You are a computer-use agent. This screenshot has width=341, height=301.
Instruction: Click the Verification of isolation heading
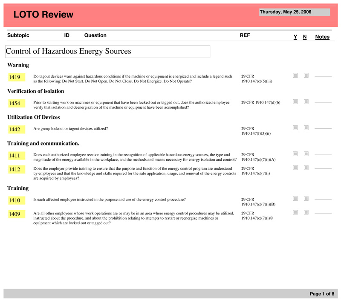(36, 91)
